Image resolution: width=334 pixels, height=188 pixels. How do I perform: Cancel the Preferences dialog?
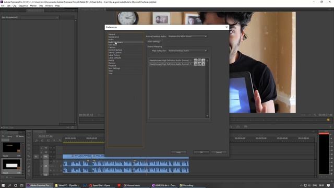[219, 152]
